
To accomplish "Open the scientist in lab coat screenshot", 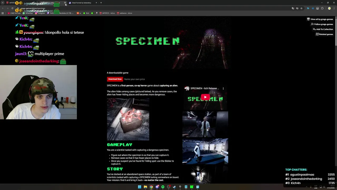I will click(x=205, y=124).
